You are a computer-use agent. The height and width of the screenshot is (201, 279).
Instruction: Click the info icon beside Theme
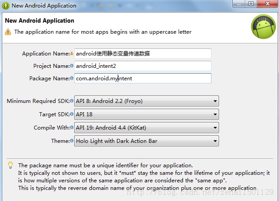tap(72, 141)
